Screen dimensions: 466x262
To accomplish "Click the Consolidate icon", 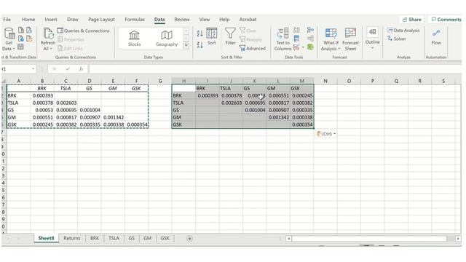I will (x=310, y=30).
